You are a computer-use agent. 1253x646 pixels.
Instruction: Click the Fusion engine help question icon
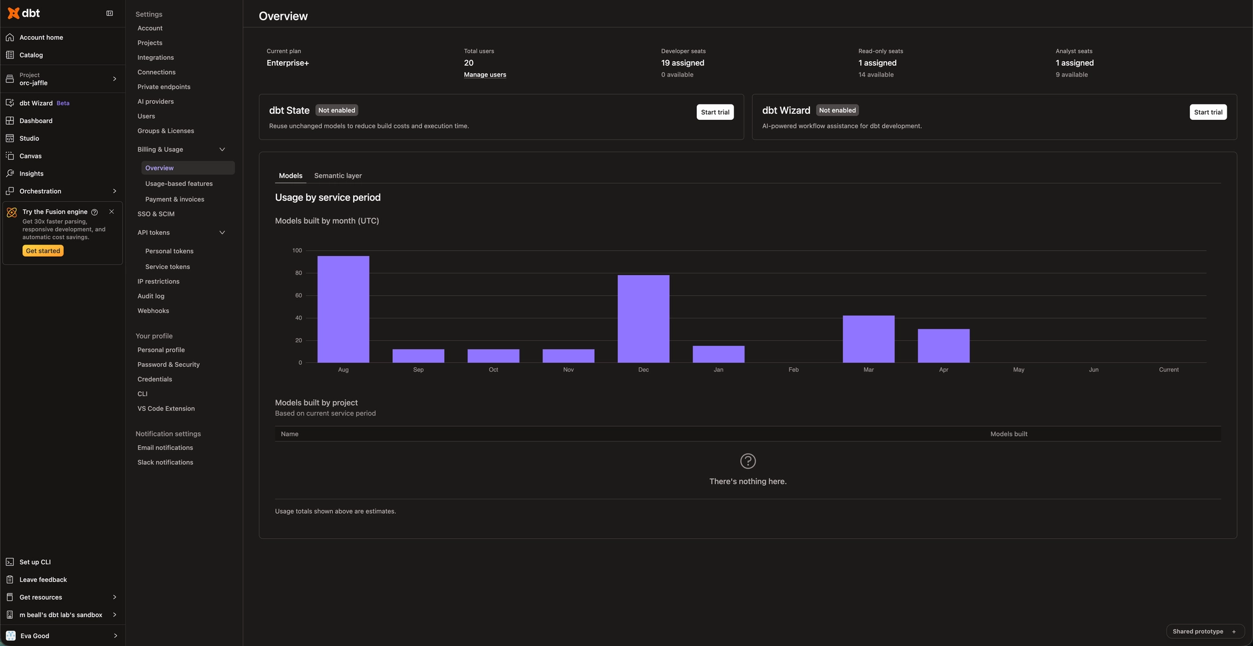click(94, 212)
